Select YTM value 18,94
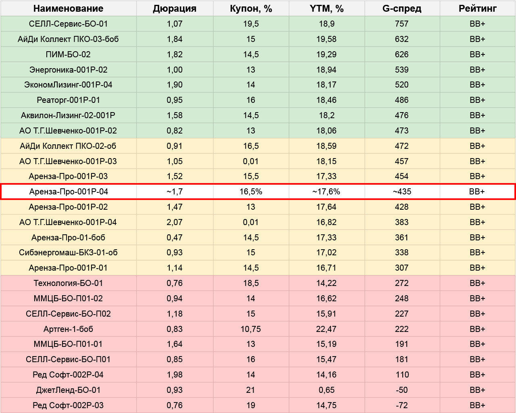The image size is (516, 413). tap(327, 70)
